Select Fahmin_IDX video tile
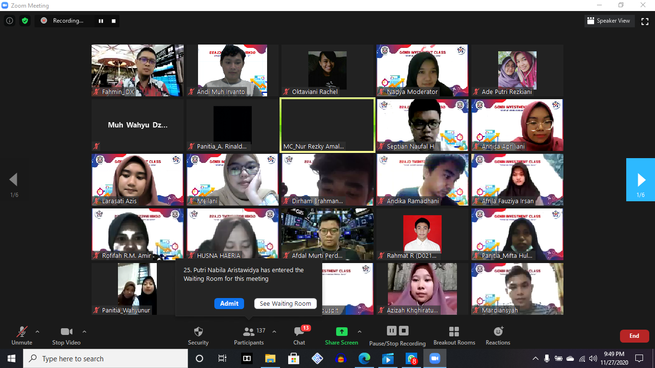This screenshot has width=655, height=368. tap(138, 70)
